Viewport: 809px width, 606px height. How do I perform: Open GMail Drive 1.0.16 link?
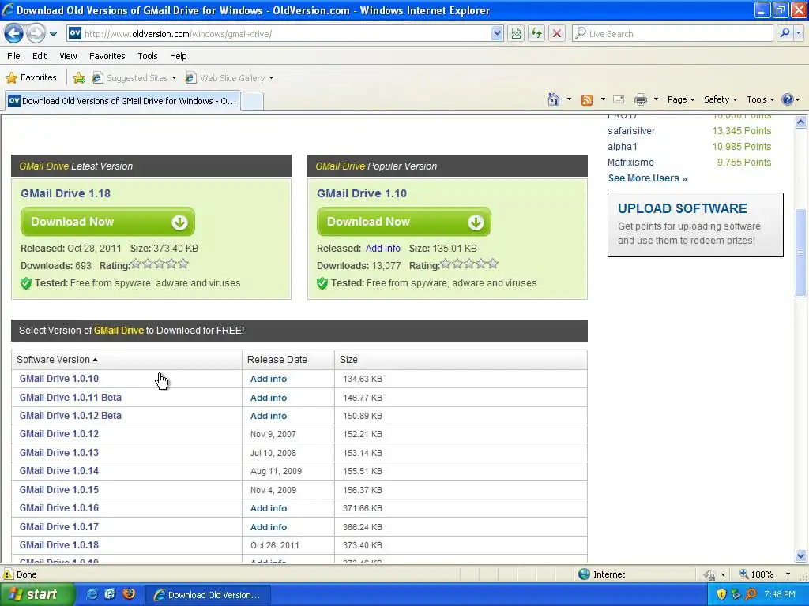pyautogui.click(x=58, y=508)
